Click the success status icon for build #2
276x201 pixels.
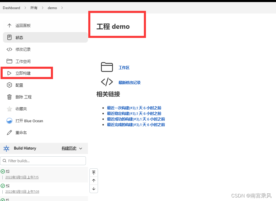tap(3, 186)
